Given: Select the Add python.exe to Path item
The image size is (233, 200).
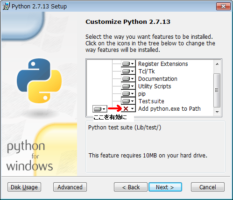Looking at the screenshot, I should click(x=169, y=109).
